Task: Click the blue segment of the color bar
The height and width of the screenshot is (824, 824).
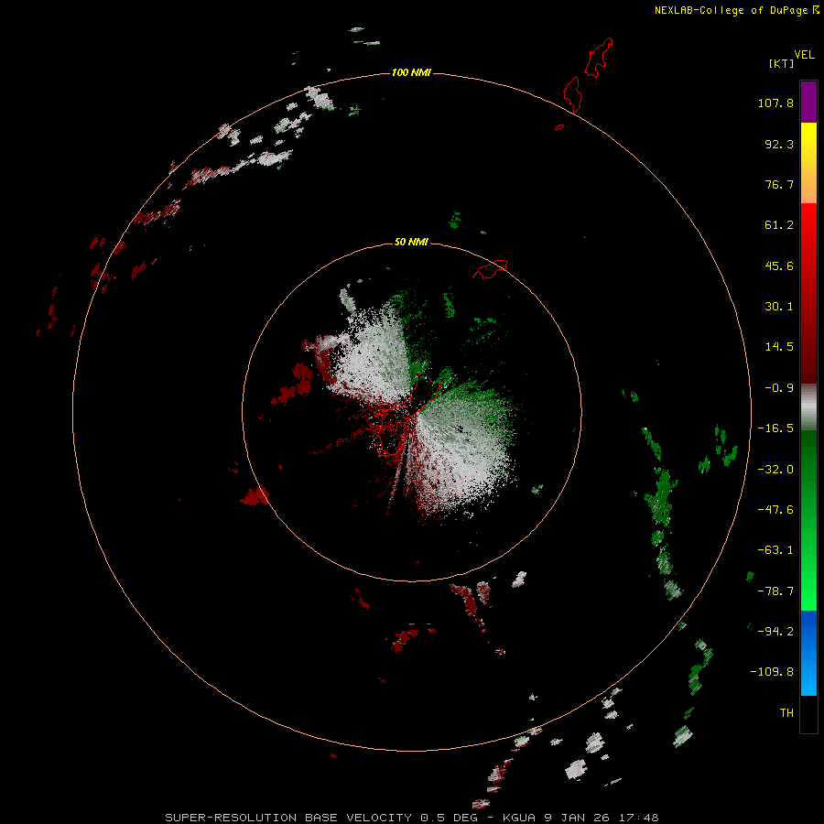Action: pyautogui.click(x=808, y=653)
